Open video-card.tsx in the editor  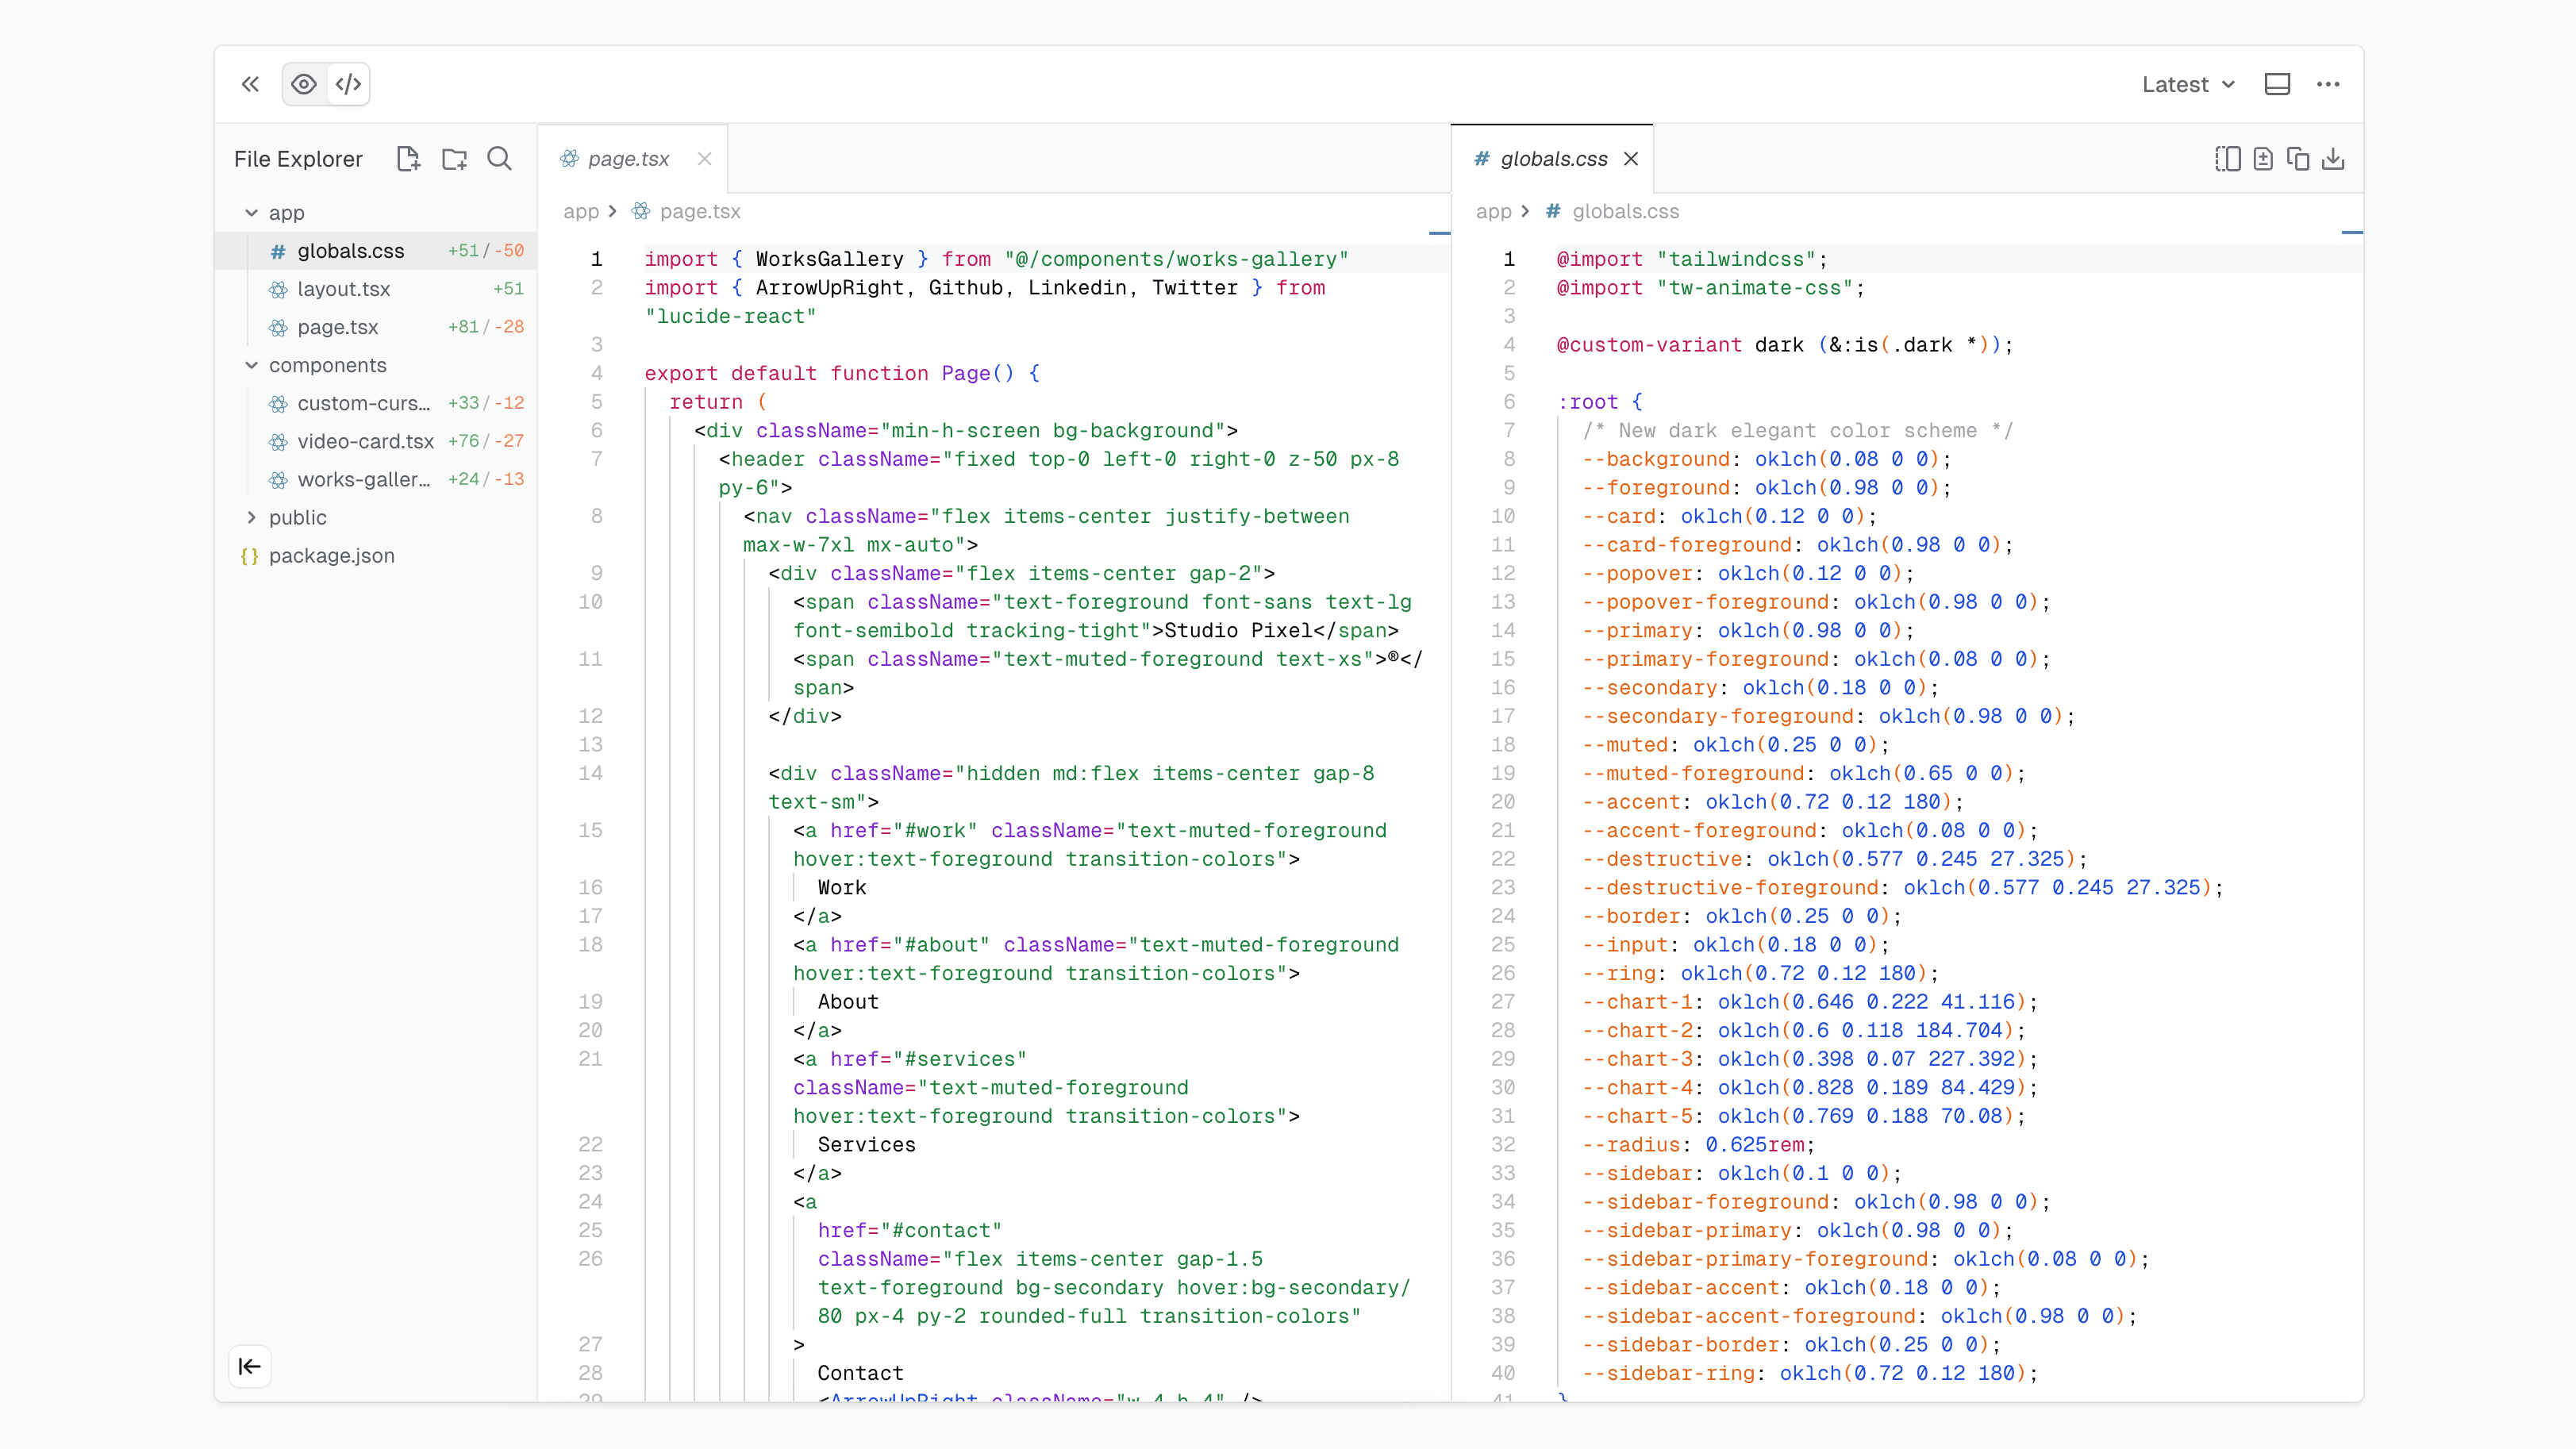pos(364,441)
